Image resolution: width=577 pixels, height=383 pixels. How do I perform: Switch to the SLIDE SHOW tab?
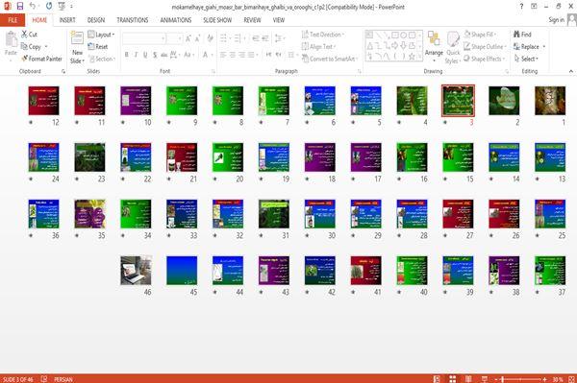coord(217,20)
